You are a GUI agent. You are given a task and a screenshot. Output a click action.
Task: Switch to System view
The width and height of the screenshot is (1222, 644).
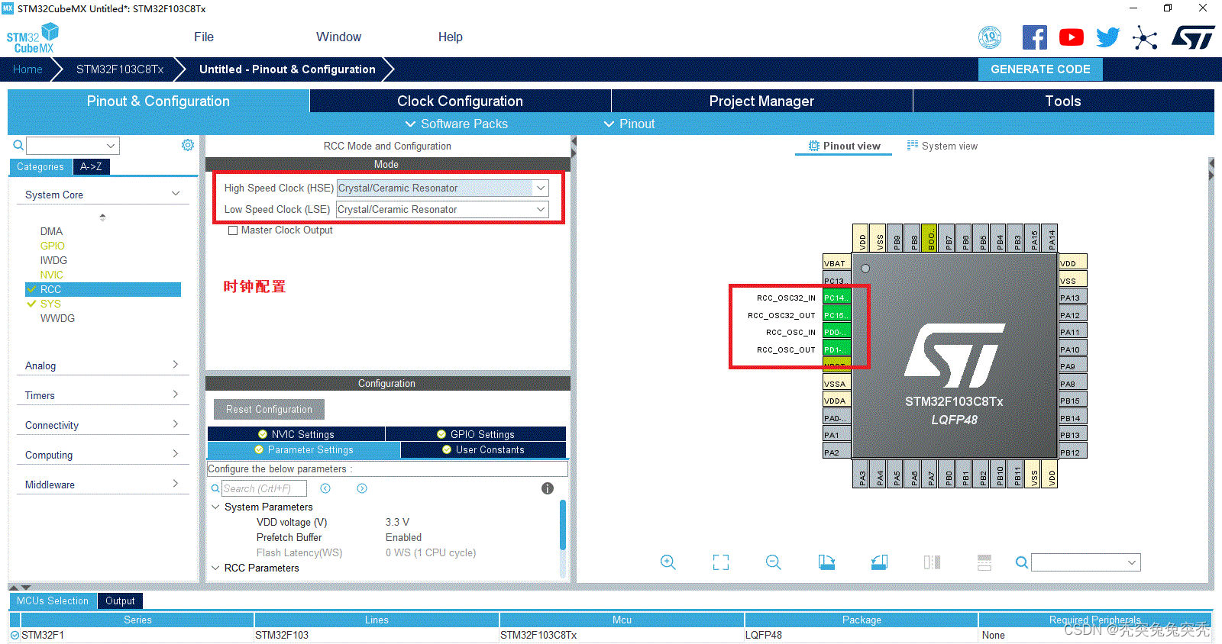click(942, 146)
